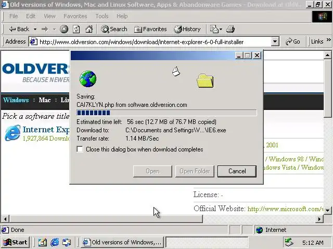Click the vertical scrollbar thumb

[327, 88]
